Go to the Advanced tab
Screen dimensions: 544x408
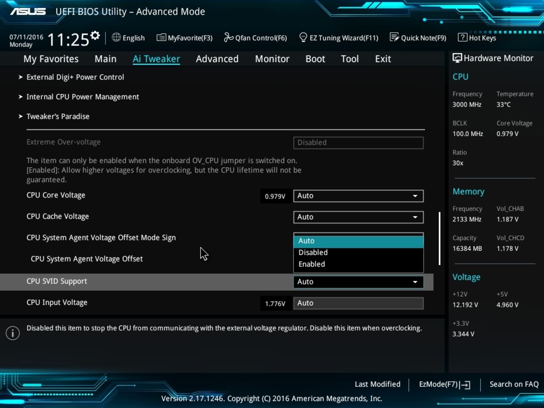[x=217, y=59]
